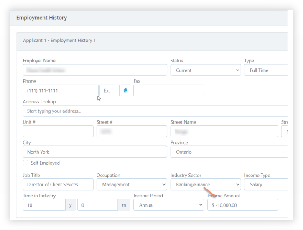Screen dimensions: 303x230
Task: Select the Type dropdown showing Full Time
Action: 266,70
